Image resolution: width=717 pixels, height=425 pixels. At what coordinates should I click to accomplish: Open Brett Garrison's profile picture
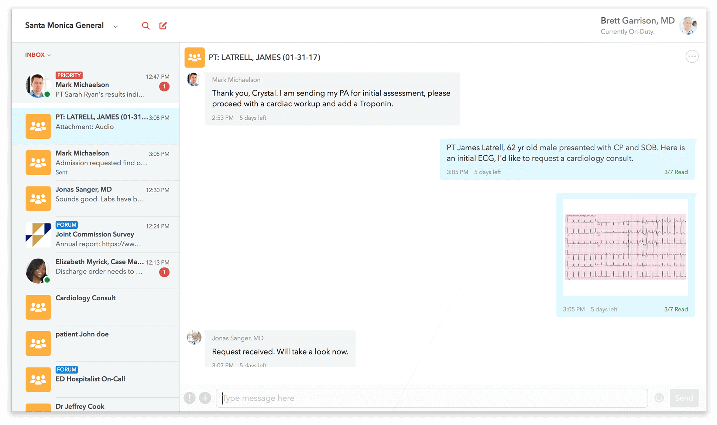(689, 26)
